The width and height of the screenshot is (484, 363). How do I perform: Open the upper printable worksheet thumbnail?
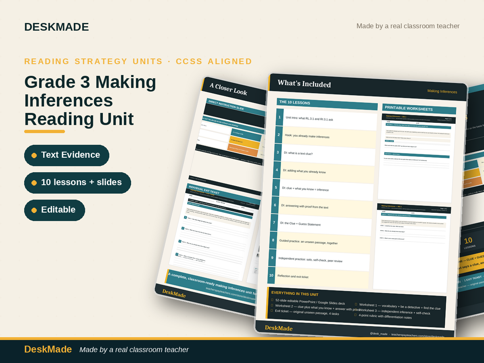pyautogui.click(x=417, y=158)
